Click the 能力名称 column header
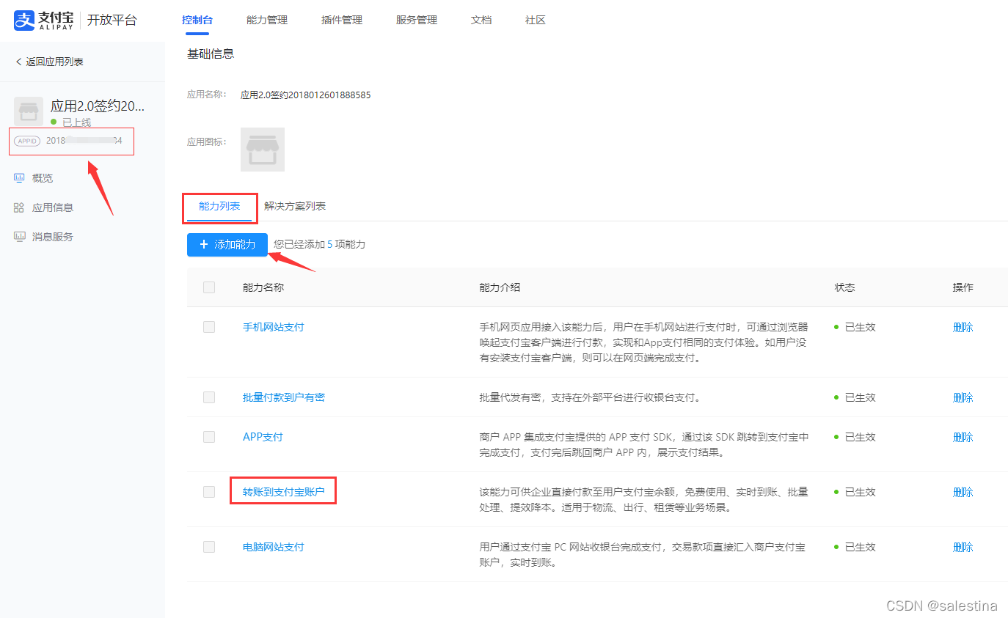 click(x=263, y=287)
